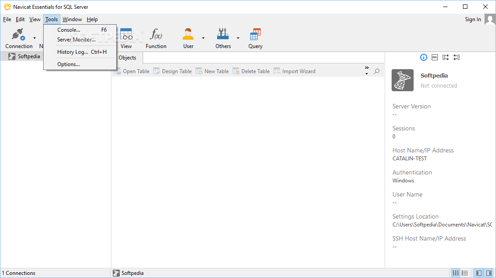Toggle the left navigation pane
Viewport: 496px width, 278px height.
(479, 273)
